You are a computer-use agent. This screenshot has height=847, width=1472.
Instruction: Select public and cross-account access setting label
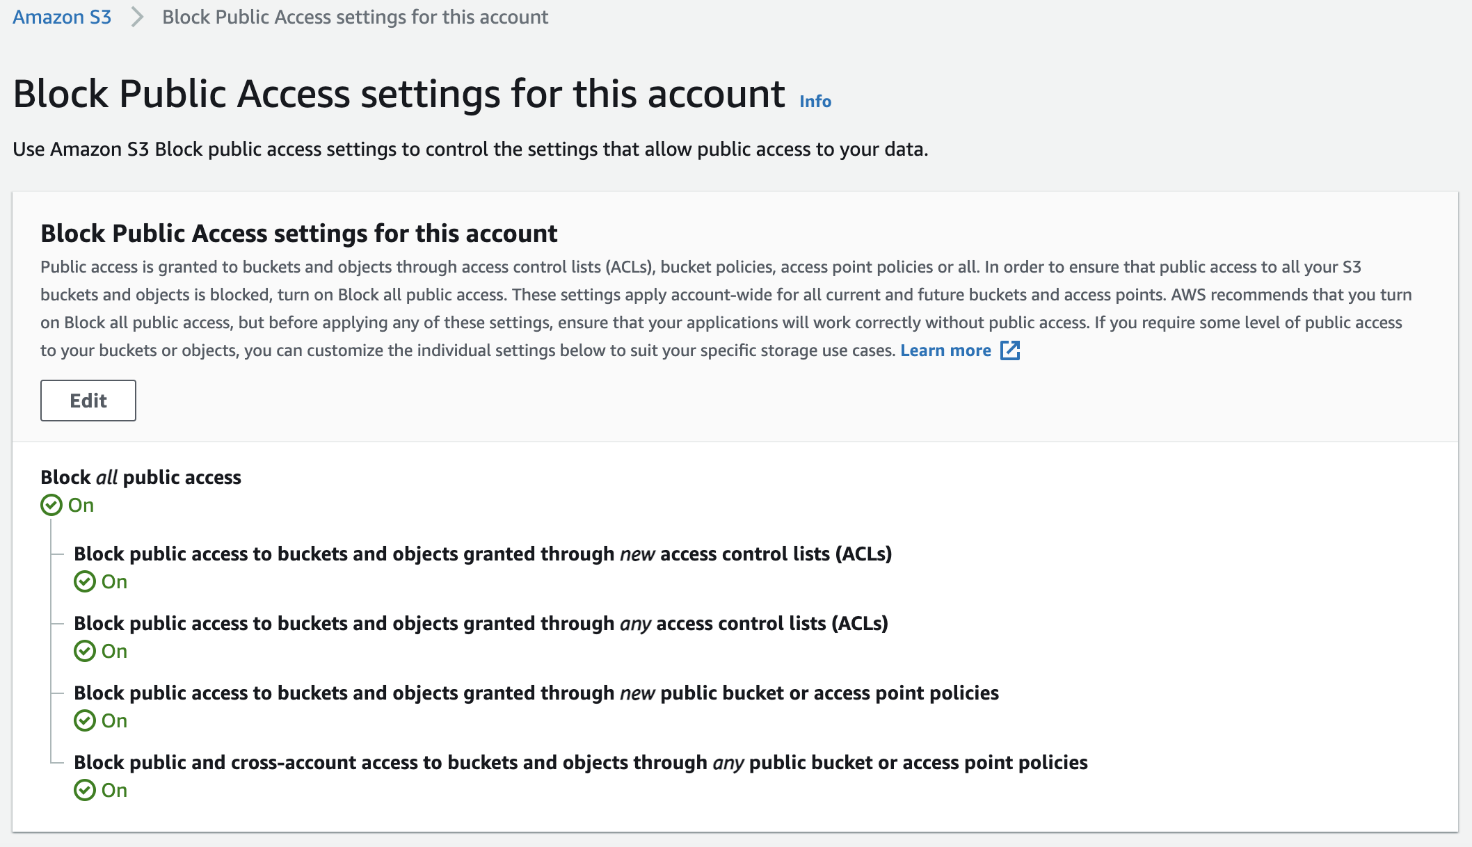[x=581, y=762]
